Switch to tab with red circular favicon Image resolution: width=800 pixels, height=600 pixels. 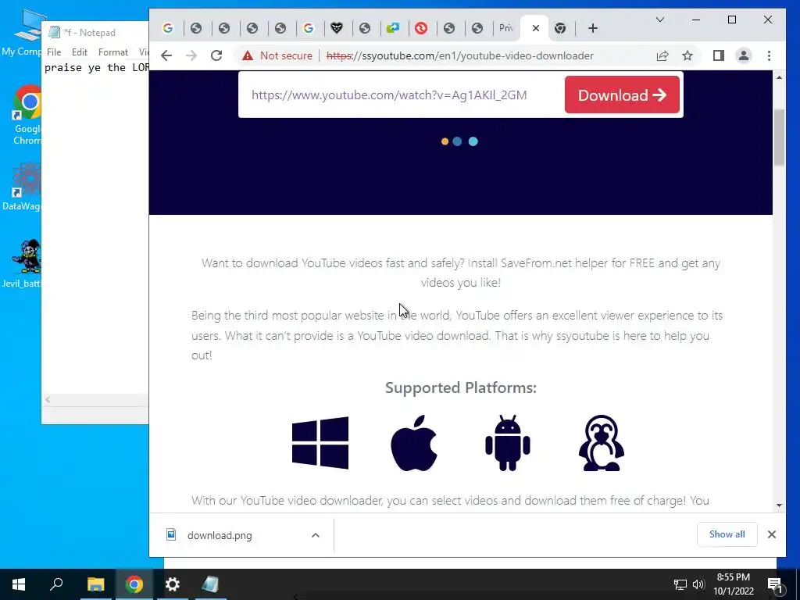[x=421, y=29]
